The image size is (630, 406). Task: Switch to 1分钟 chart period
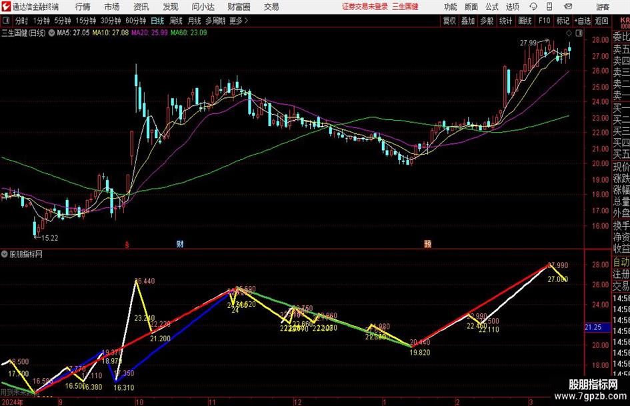(41, 21)
